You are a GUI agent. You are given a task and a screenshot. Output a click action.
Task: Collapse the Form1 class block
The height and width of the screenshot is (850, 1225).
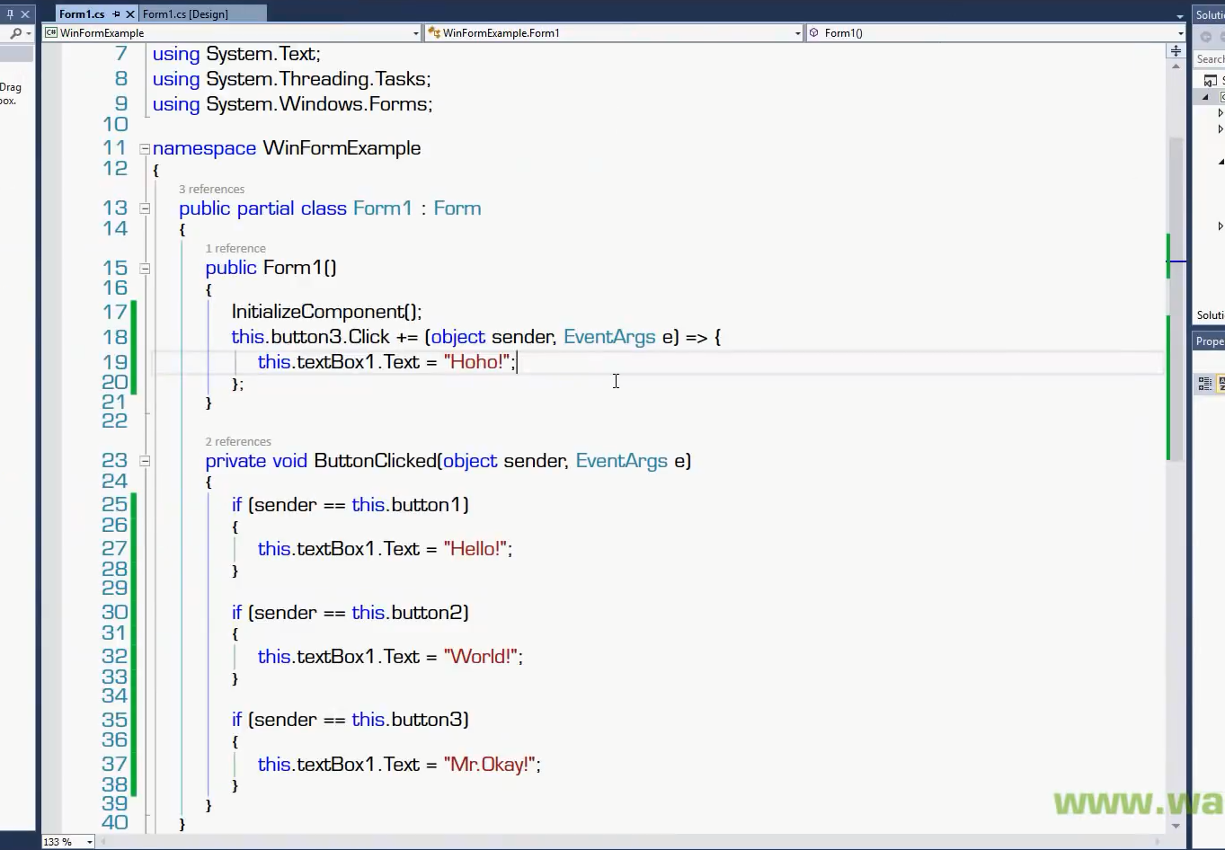click(145, 208)
